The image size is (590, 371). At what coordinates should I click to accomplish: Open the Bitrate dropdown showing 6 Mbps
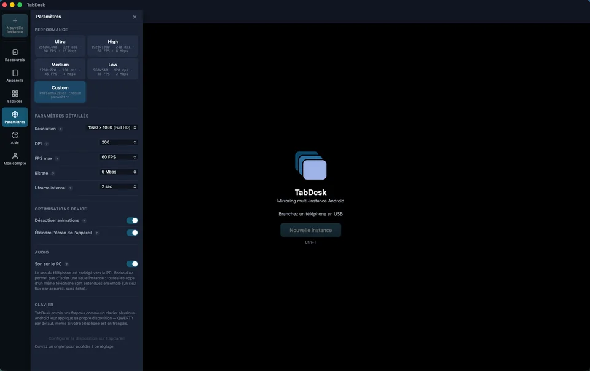[119, 172]
